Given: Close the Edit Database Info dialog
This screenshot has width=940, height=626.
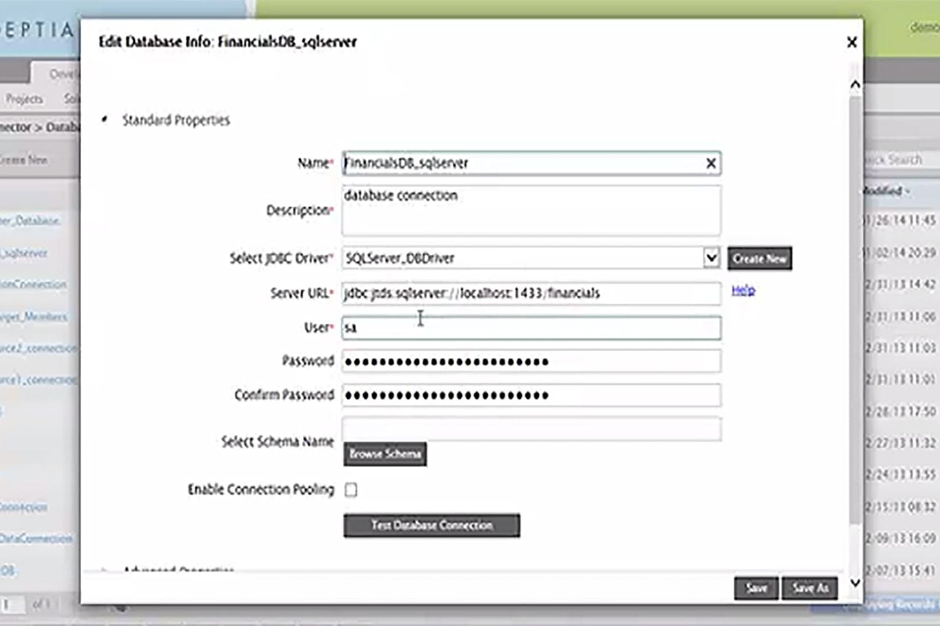Looking at the screenshot, I should click(x=851, y=42).
